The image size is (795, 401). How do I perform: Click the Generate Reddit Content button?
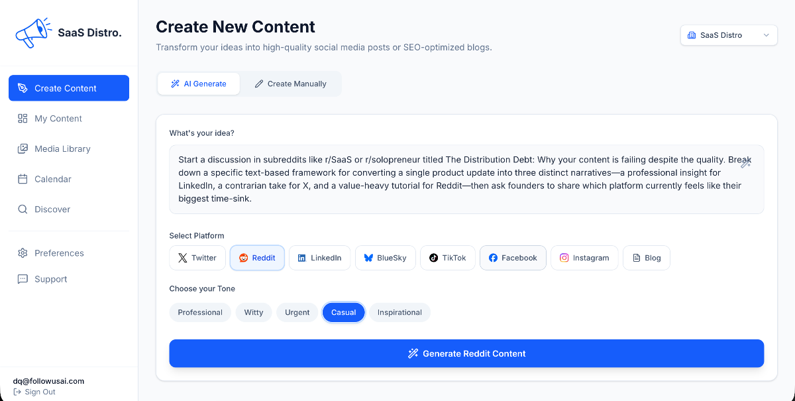click(466, 353)
